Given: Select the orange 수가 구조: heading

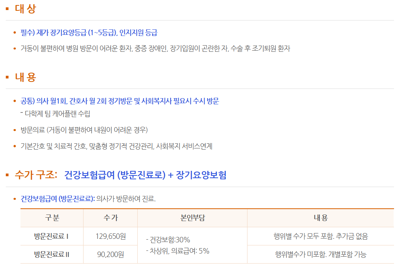Looking at the screenshot, I should point(36,175).
